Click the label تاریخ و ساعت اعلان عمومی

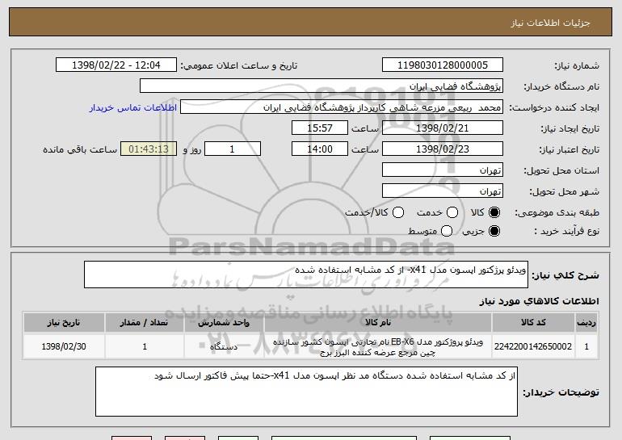[239, 65]
